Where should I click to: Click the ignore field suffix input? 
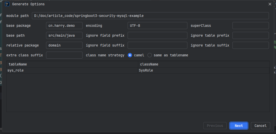[x=157, y=45]
